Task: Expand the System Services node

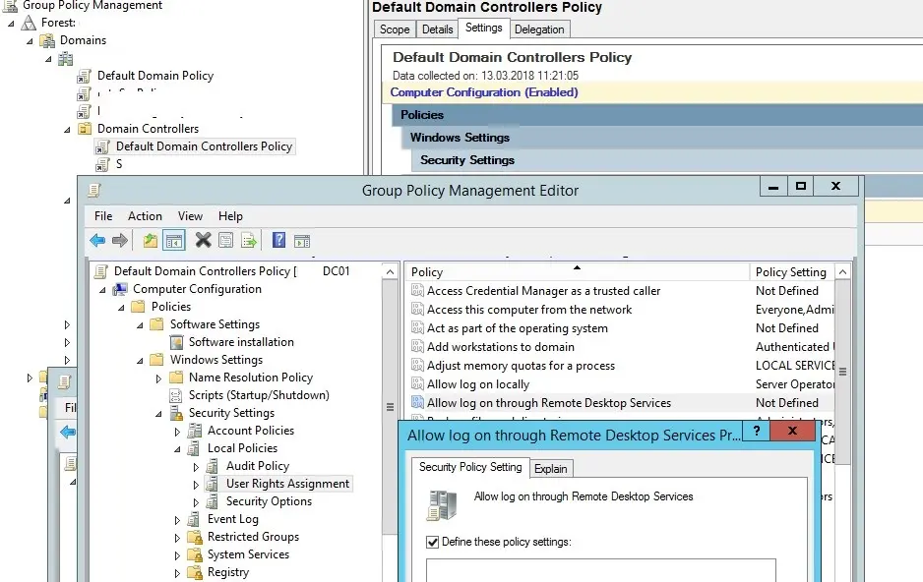Action: pos(177,555)
